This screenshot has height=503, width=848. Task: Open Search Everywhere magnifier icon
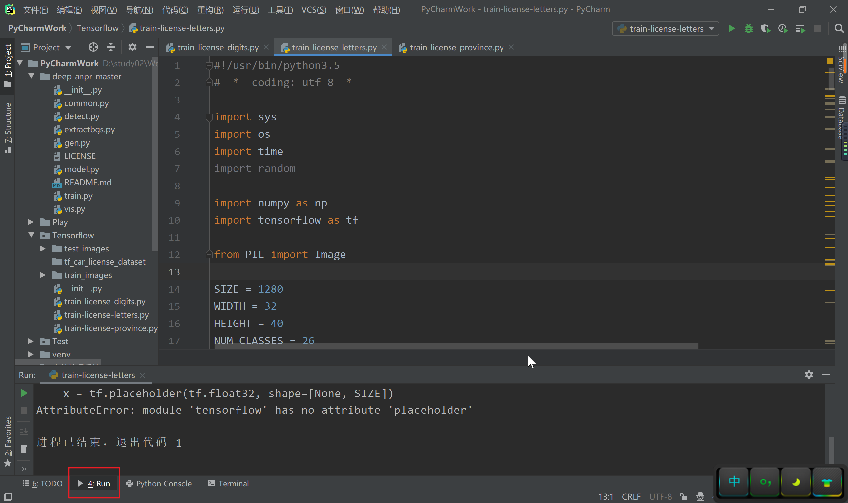[x=839, y=29]
